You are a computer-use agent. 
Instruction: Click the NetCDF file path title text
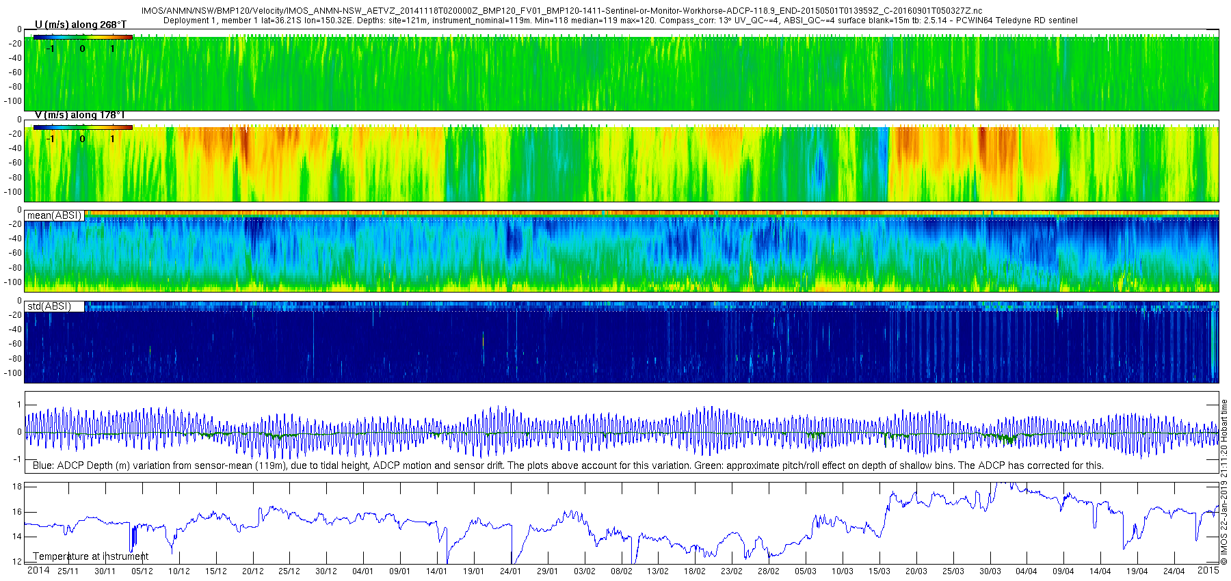pos(561,11)
